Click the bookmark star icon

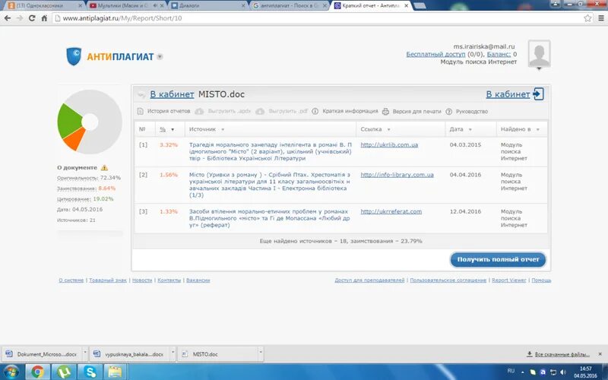(x=587, y=18)
